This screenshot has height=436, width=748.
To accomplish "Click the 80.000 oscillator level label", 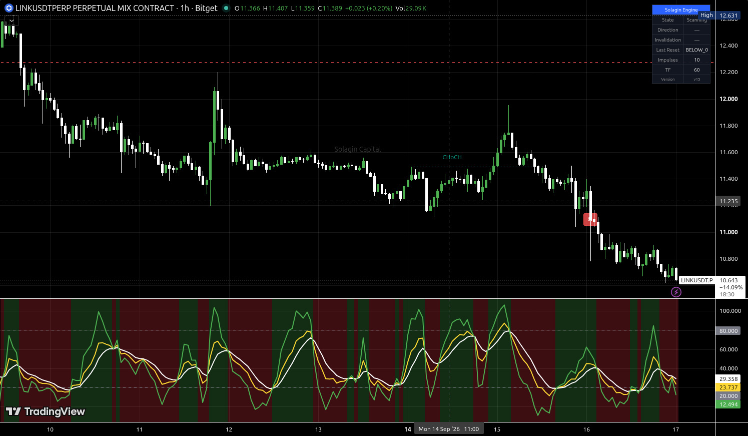I will (x=728, y=331).
